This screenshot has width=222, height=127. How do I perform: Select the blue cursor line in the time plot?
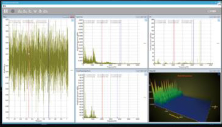pos(49,68)
